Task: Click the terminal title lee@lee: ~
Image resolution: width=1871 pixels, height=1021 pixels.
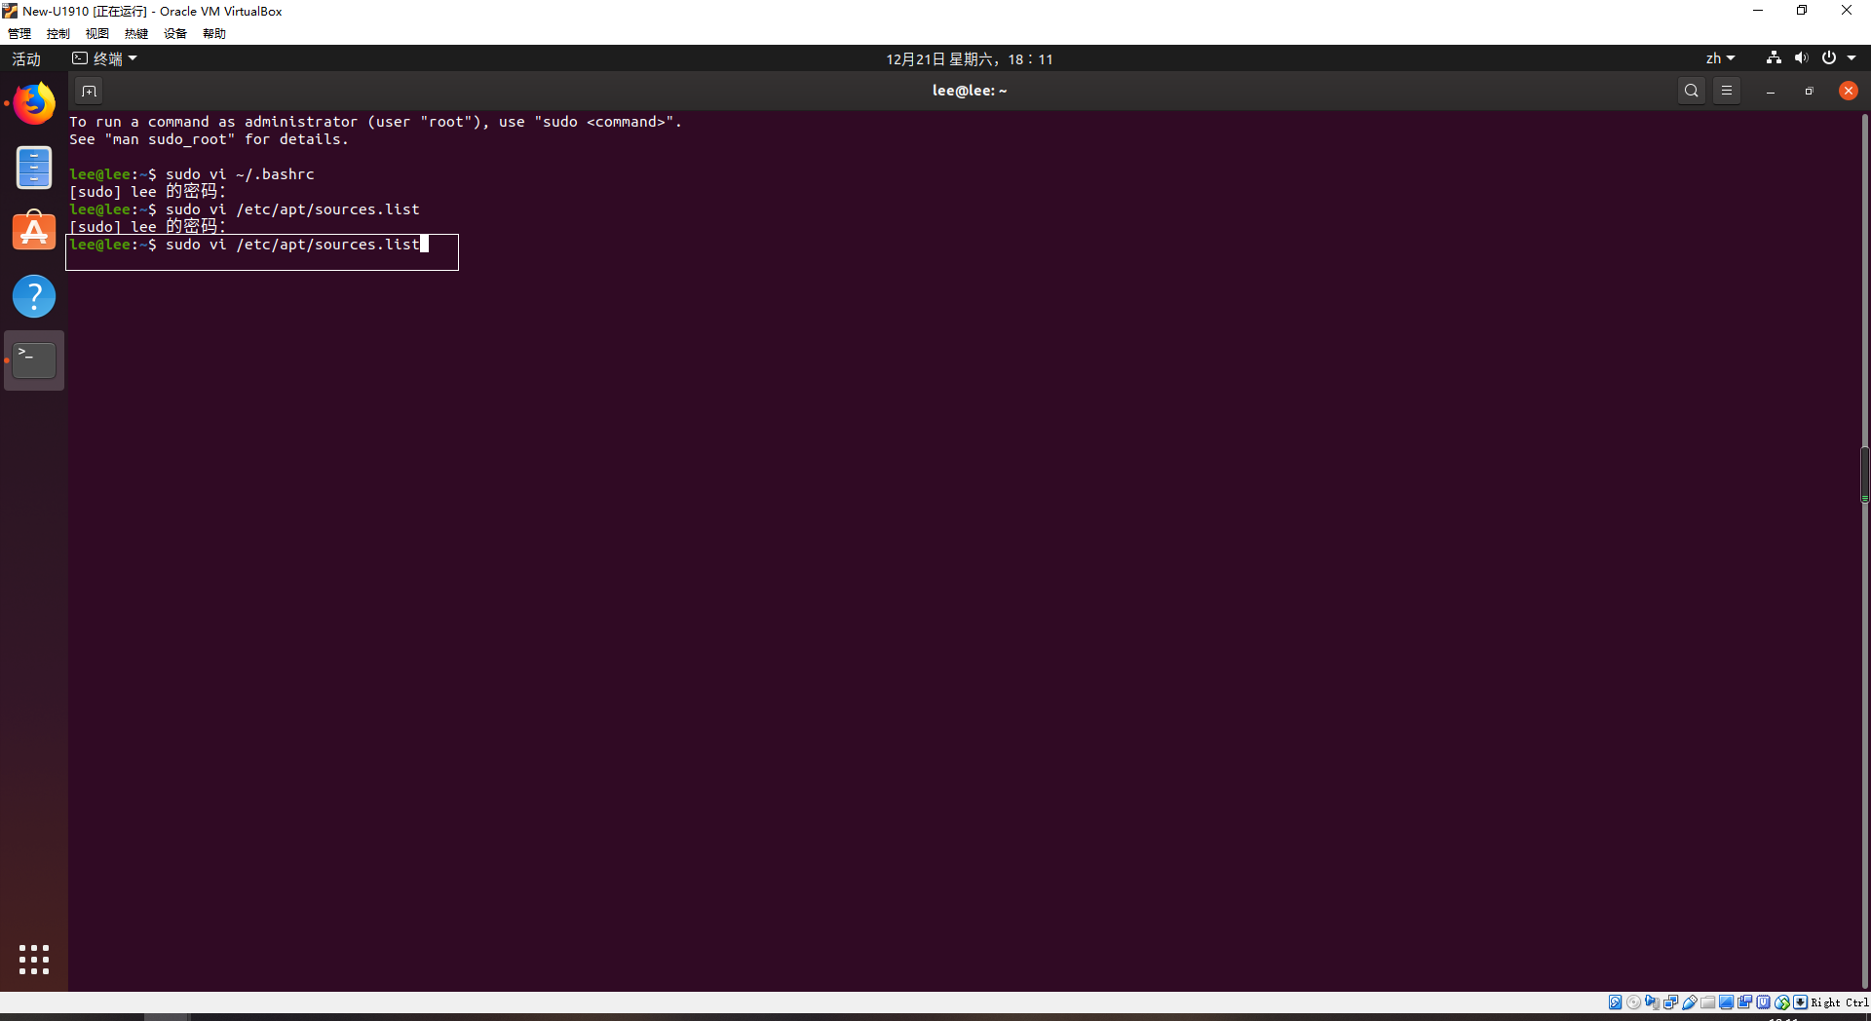Action: 969,91
